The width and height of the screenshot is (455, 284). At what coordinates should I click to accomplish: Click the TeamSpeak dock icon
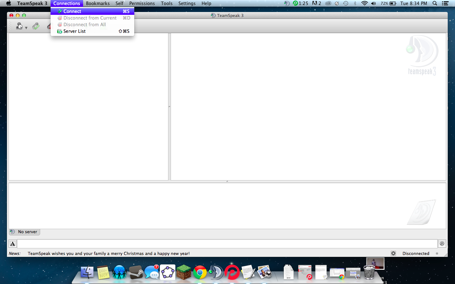(216, 272)
